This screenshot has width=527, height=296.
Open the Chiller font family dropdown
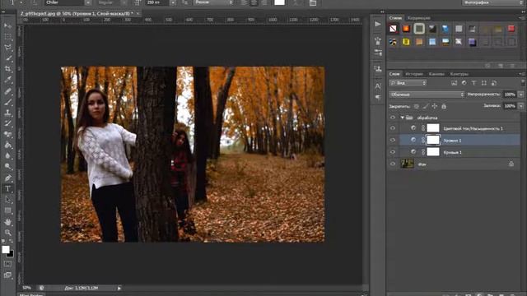(x=88, y=2)
